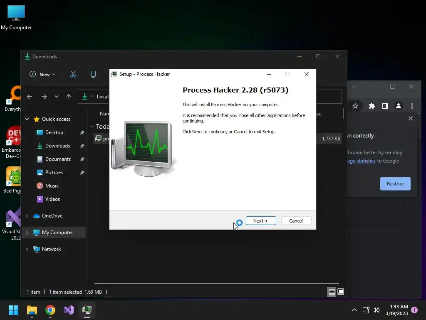The height and width of the screenshot is (320, 426).
Task: Collapse the Today file group
Action: (92, 127)
